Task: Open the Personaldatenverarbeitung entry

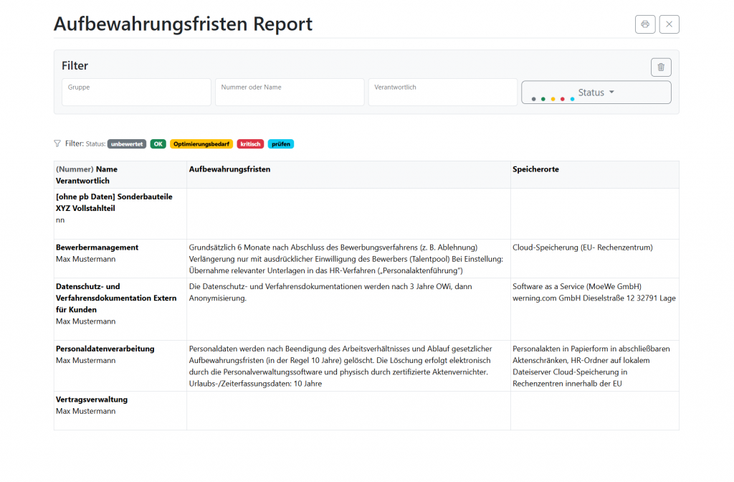Action: coord(105,349)
